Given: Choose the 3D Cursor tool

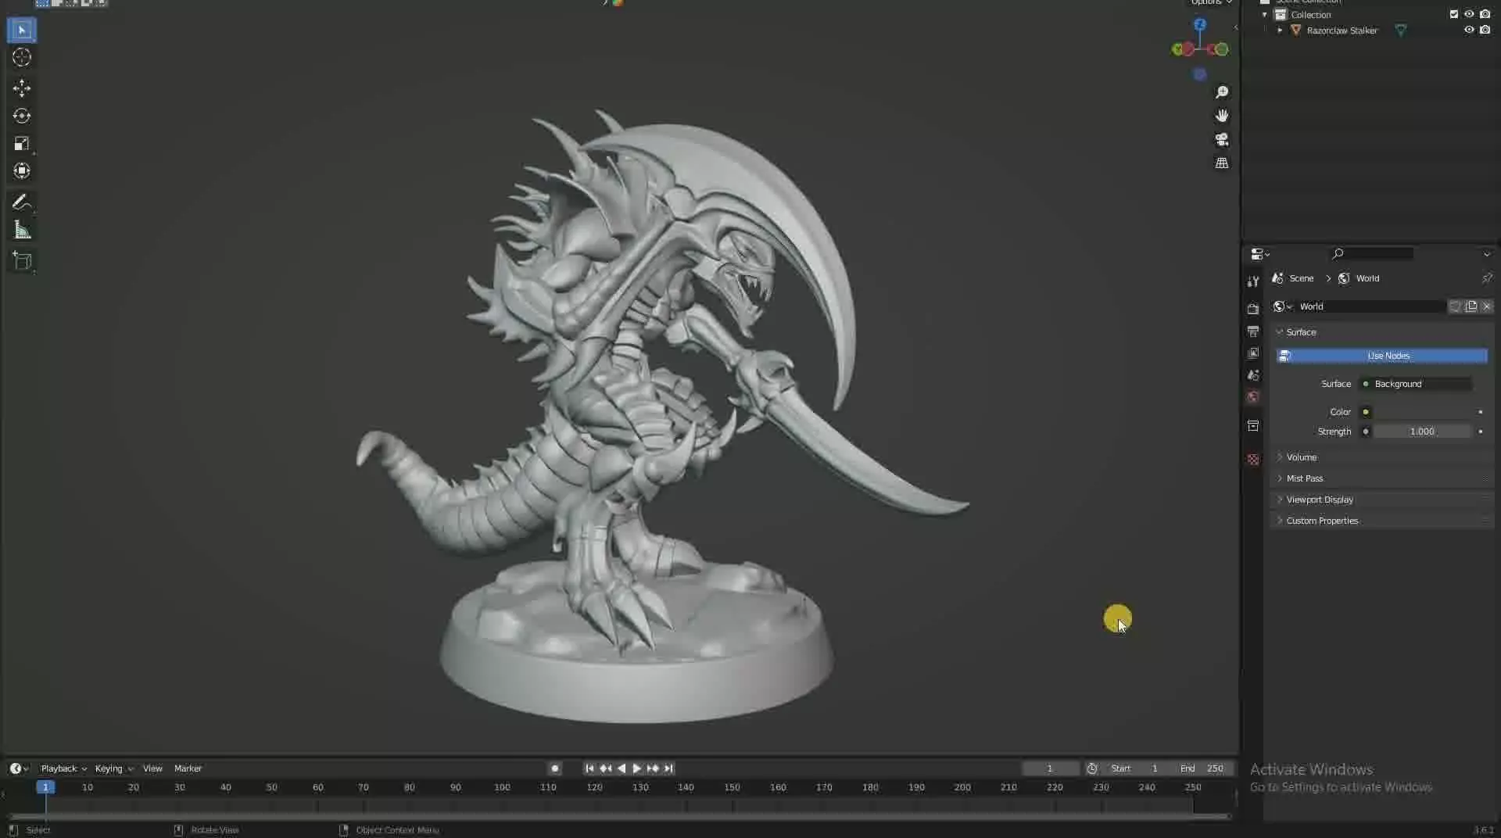Looking at the screenshot, I should (22, 57).
